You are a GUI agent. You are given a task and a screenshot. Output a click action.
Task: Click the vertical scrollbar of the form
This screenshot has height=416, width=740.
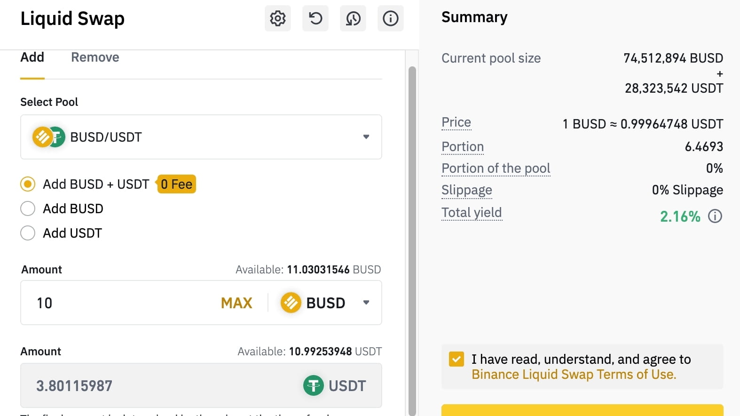412,235
